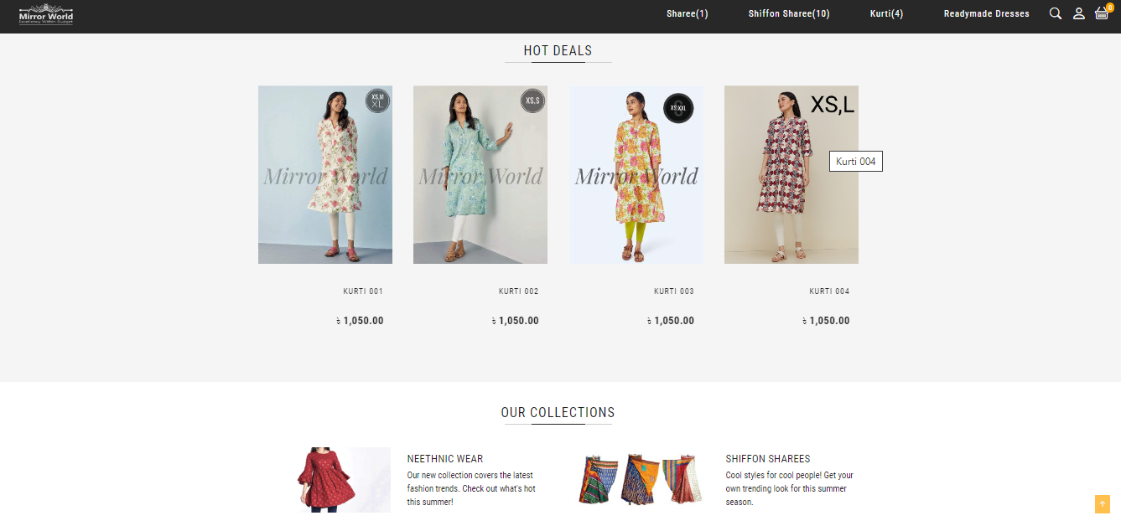Click the KURTI 001 product title
1121x526 pixels.
click(x=363, y=291)
